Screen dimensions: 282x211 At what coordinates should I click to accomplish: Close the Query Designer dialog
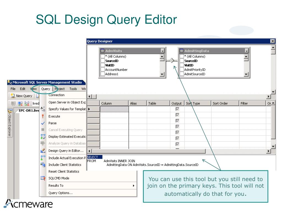(x=273, y=41)
